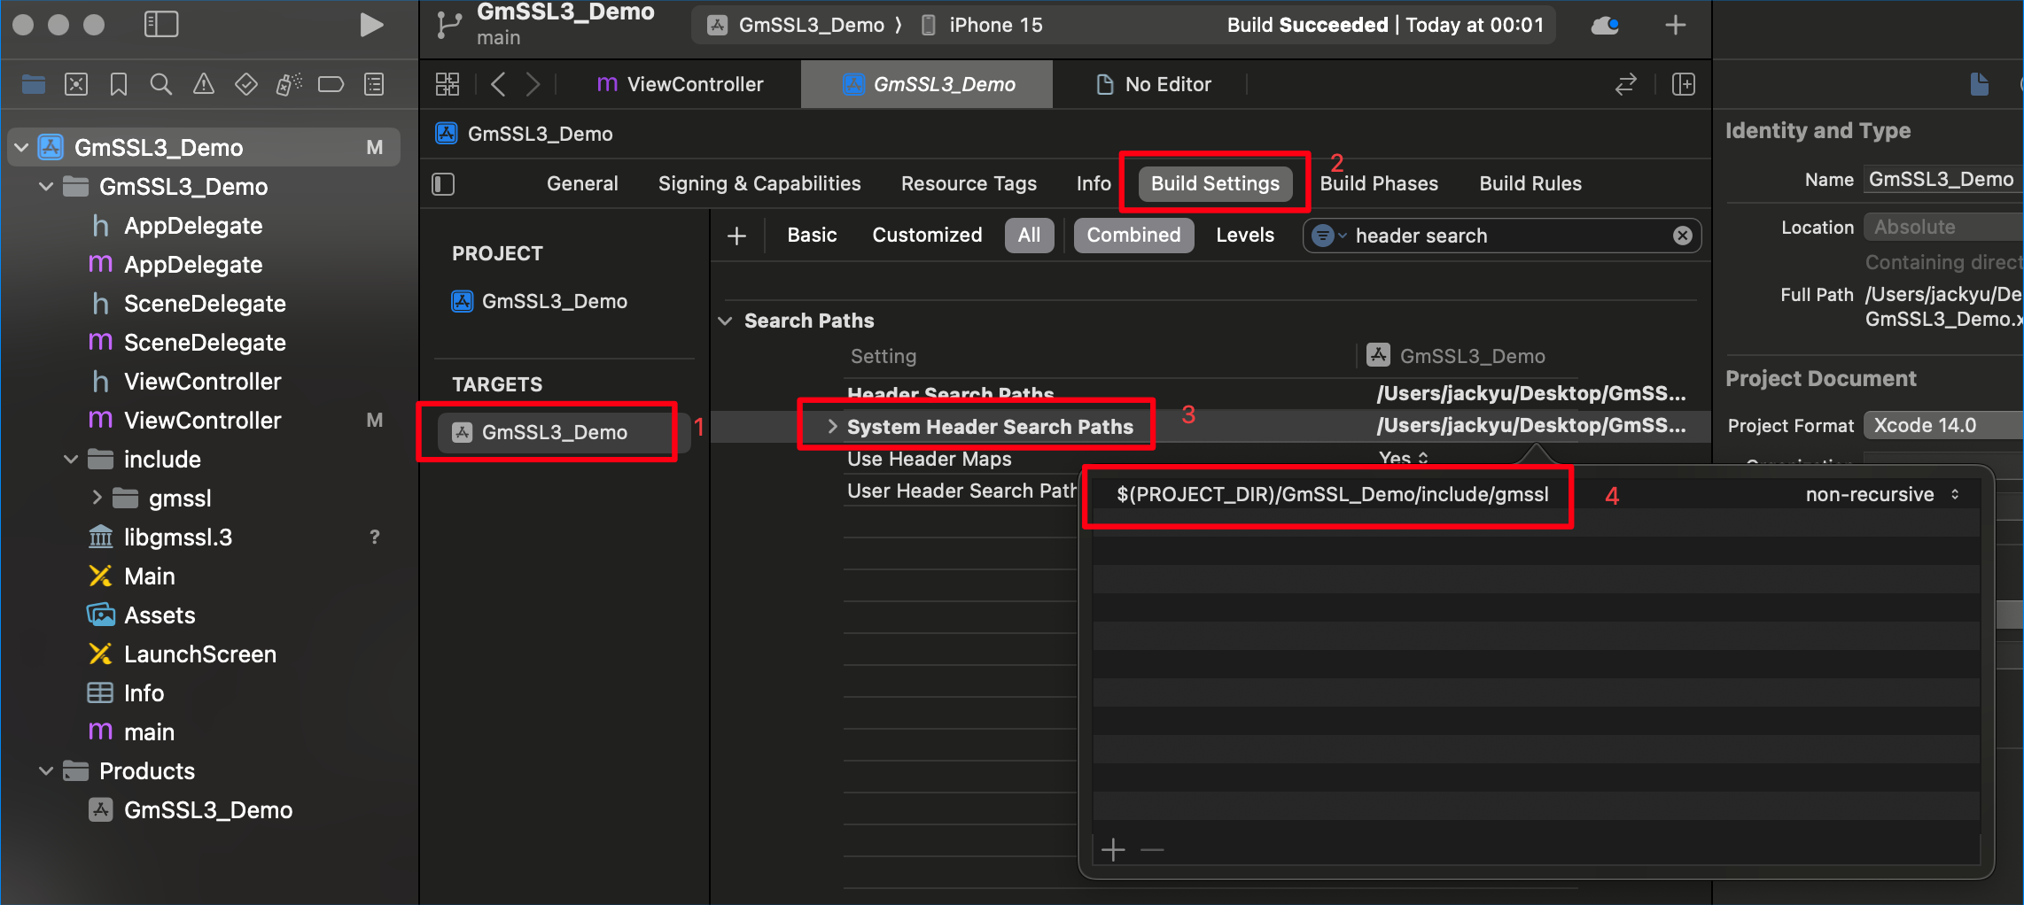Collapse the Products group
This screenshot has width=2024, height=905.
(46, 770)
